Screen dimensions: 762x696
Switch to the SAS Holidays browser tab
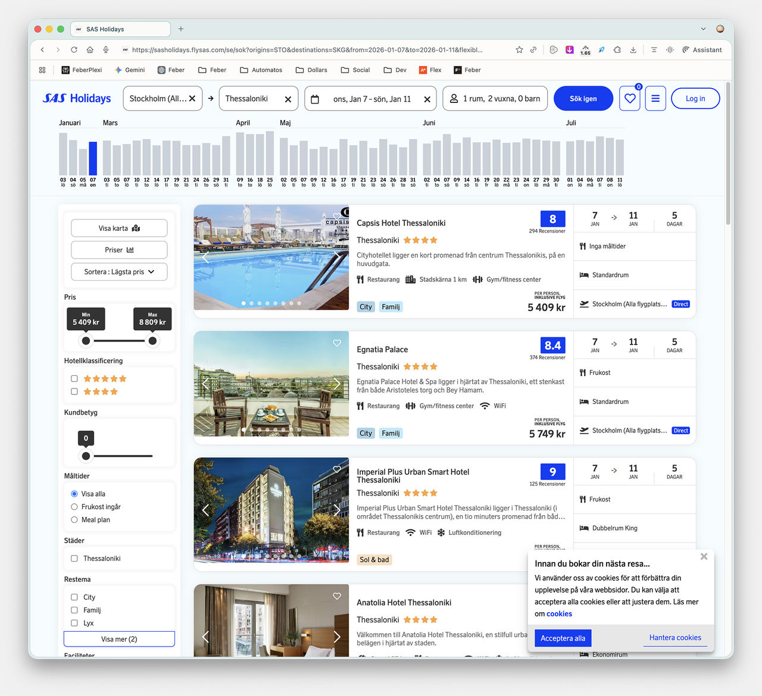(119, 29)
